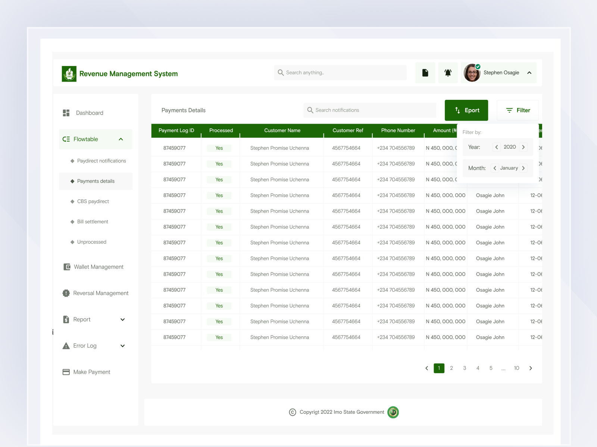Expand the Report dropdown
This screenshot has height=447, width=597.
click(123, 319)
